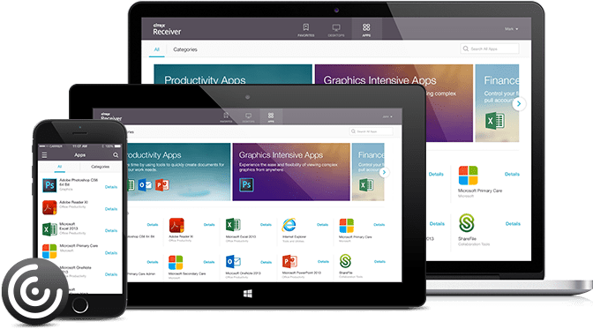
Task: Open Details for Microsoft OneNote on the phone
Action: pos(111,274)
